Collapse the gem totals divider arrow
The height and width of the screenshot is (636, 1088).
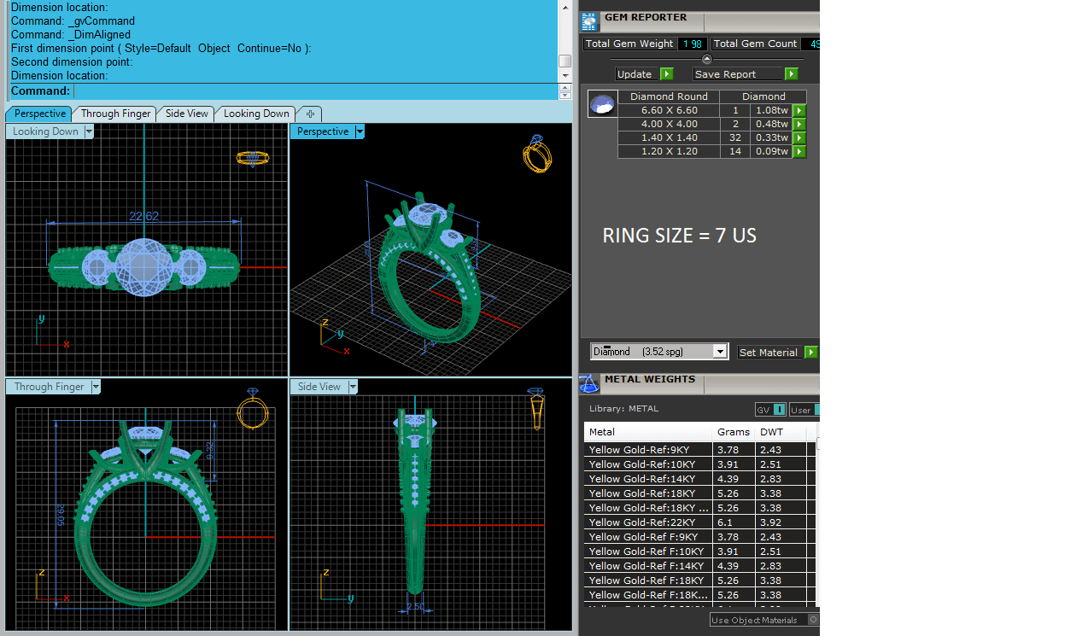pos(706,59)
